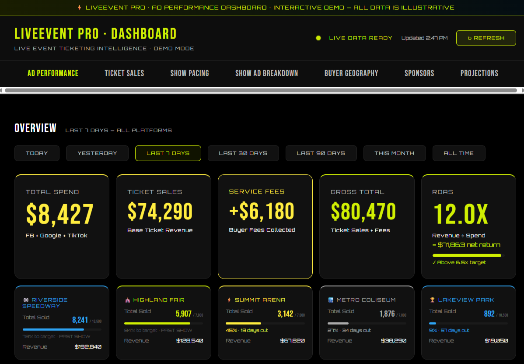Open the Total Spend card
524x364 pixels.
coord(62,226)
